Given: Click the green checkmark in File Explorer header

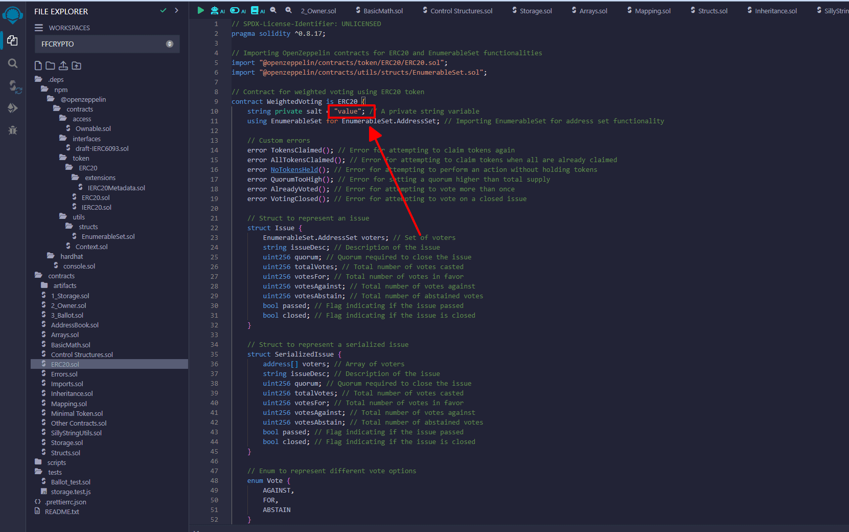Looking at the screenshot, I should tap(163, 10).
